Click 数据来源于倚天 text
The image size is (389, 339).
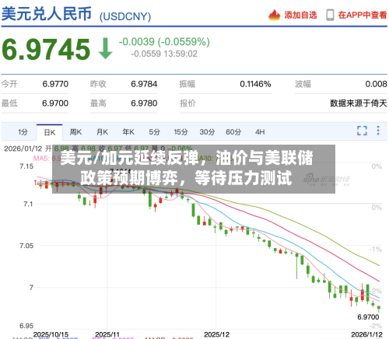click(x=359, y=103)
